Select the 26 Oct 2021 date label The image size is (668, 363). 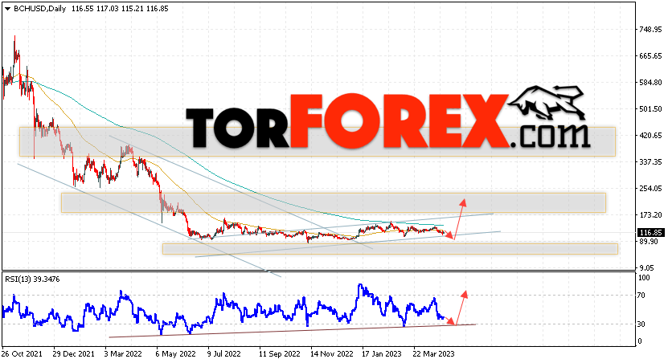tap(23, 354)
